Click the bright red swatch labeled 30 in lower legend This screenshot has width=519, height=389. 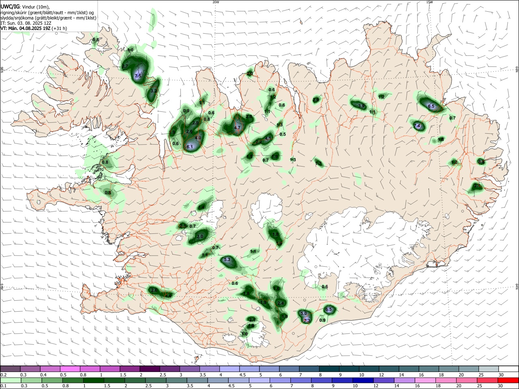pyautogui.click(x=508, y=380)
